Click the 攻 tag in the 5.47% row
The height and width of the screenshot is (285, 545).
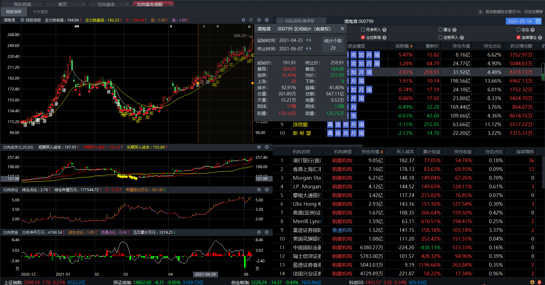(354, 55)
